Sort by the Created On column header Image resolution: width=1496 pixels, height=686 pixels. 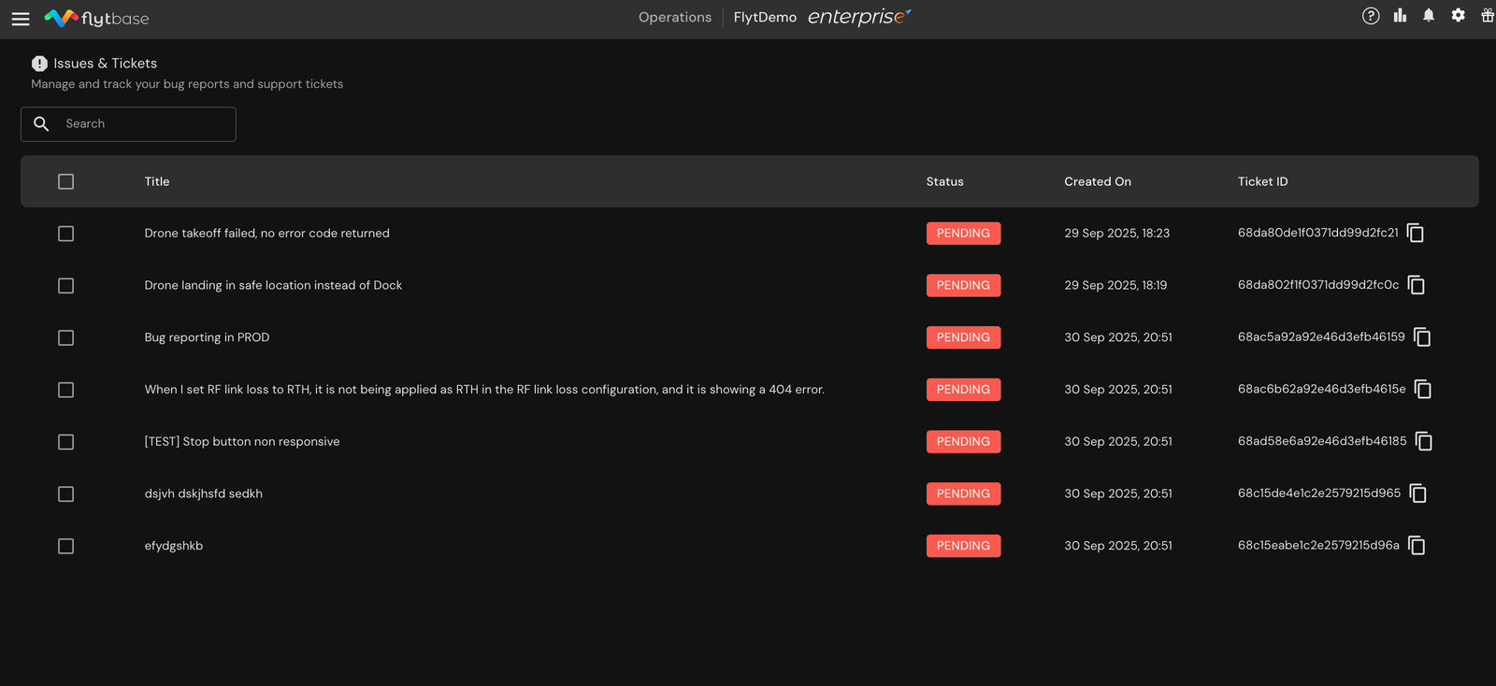[1098, 181]
